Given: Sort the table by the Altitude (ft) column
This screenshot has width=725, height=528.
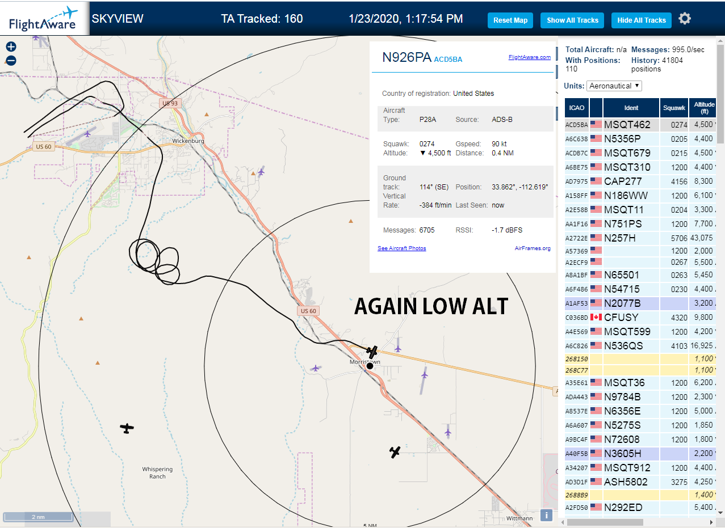Looking at the screenshot, I should point(704,108).
